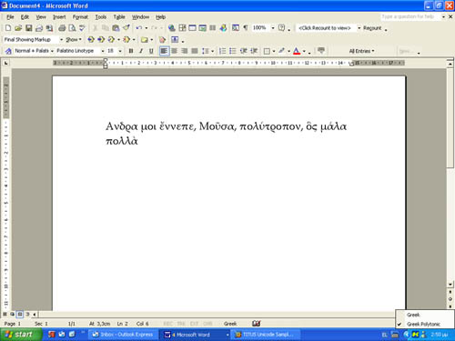Open the Table menu

[119, 17]
